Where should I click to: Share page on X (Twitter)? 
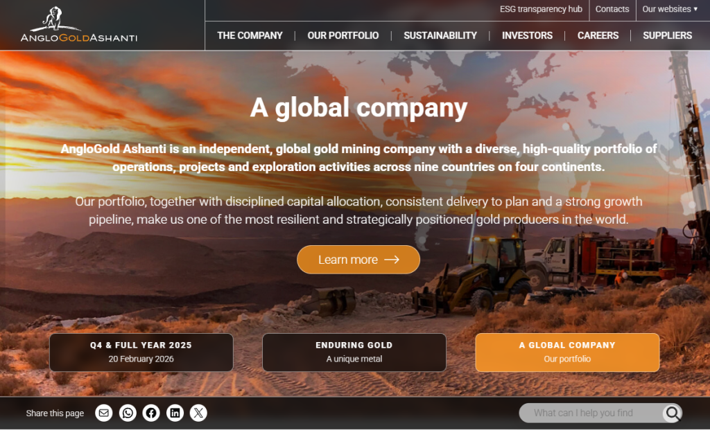(x=198, y=413)
